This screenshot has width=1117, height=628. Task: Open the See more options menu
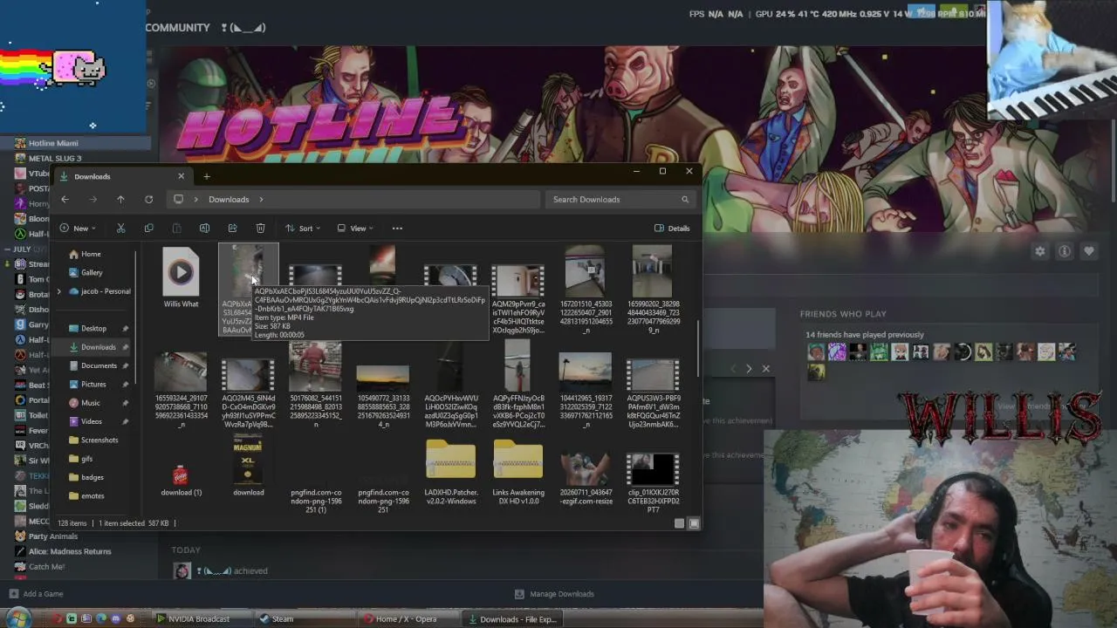point(397,229)
